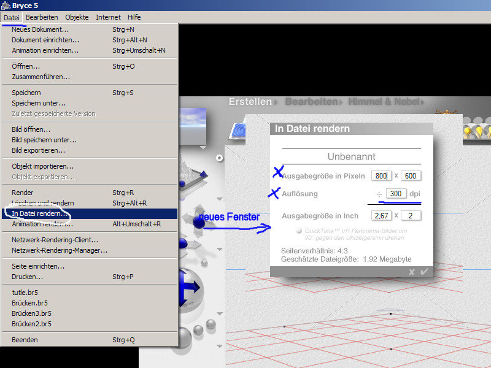491x368 pixels.
Task: Click the divide symbol beside the 300 dpi field
Action: [379, 194]
